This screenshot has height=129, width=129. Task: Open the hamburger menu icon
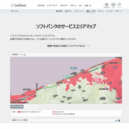click(x=119, y=5)
